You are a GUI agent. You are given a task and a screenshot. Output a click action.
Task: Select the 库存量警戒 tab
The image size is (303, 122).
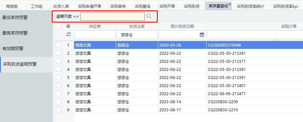click(x=218, y=6)
